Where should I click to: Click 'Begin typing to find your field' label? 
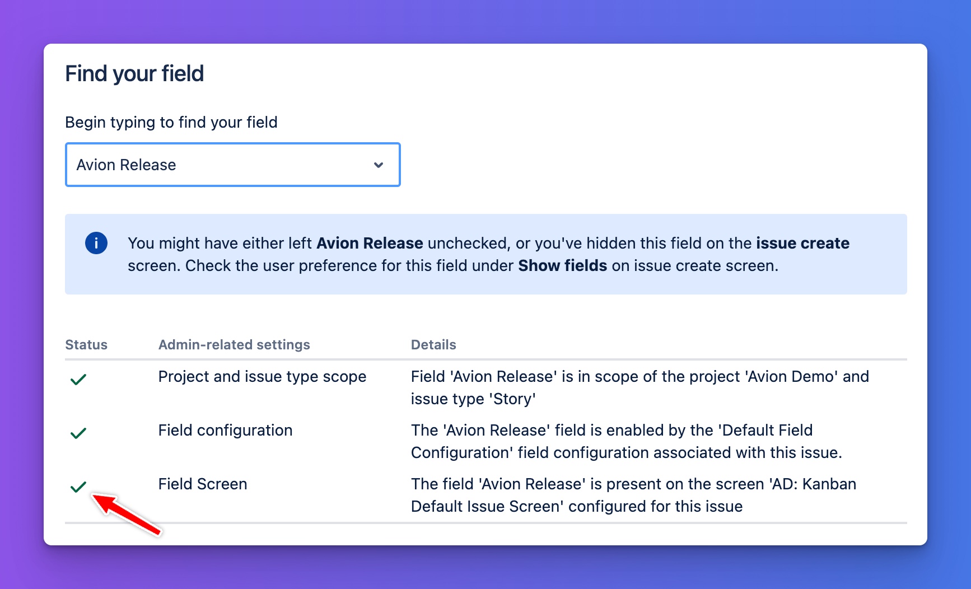click(171, 123)
